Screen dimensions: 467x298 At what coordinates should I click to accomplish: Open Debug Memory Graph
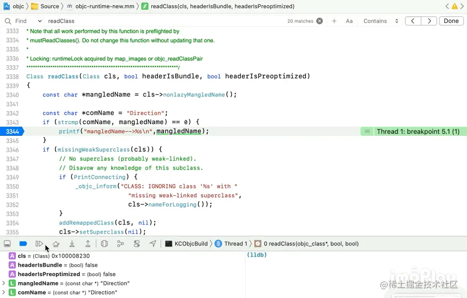(120, 244)
